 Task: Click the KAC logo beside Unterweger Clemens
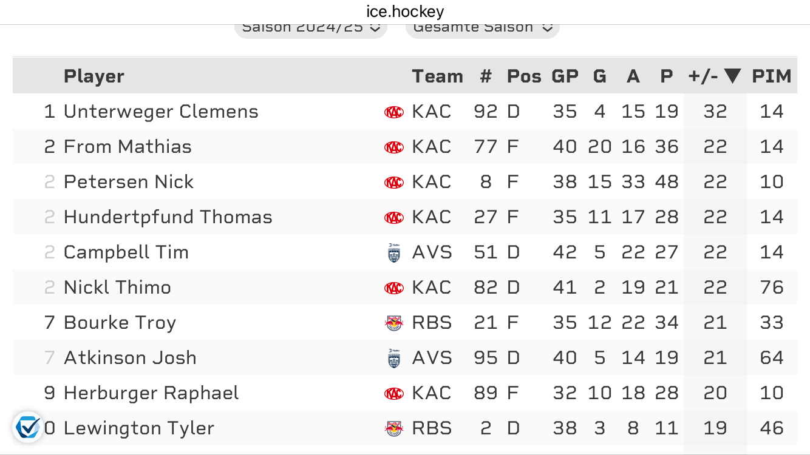[394, 112]
